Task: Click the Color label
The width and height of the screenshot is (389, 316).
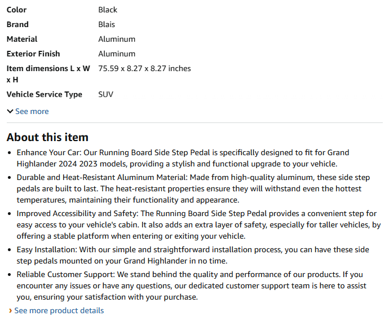Action: pyautogui.click(x=16, y=10)
